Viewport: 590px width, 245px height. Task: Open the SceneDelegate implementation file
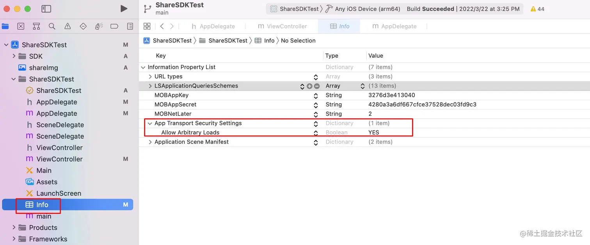pos(60,136)
